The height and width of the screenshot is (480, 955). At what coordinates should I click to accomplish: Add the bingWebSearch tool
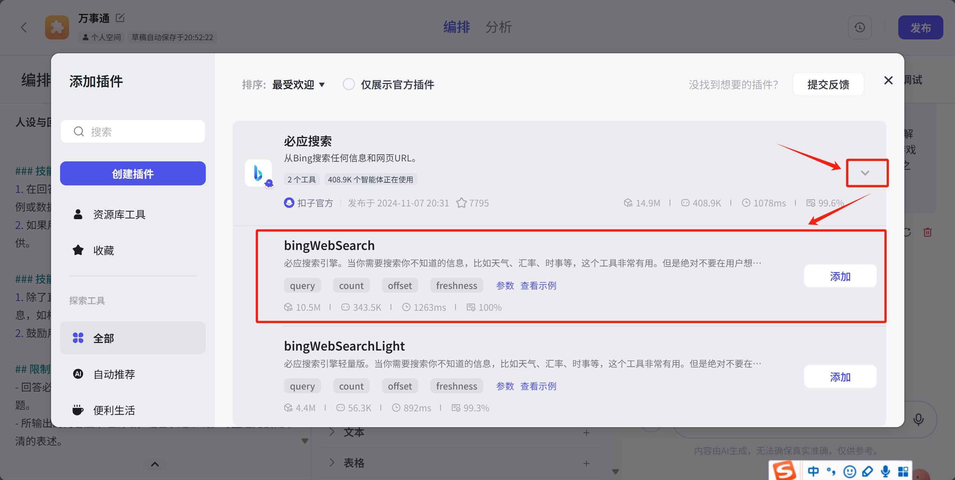tap(840, 276)
